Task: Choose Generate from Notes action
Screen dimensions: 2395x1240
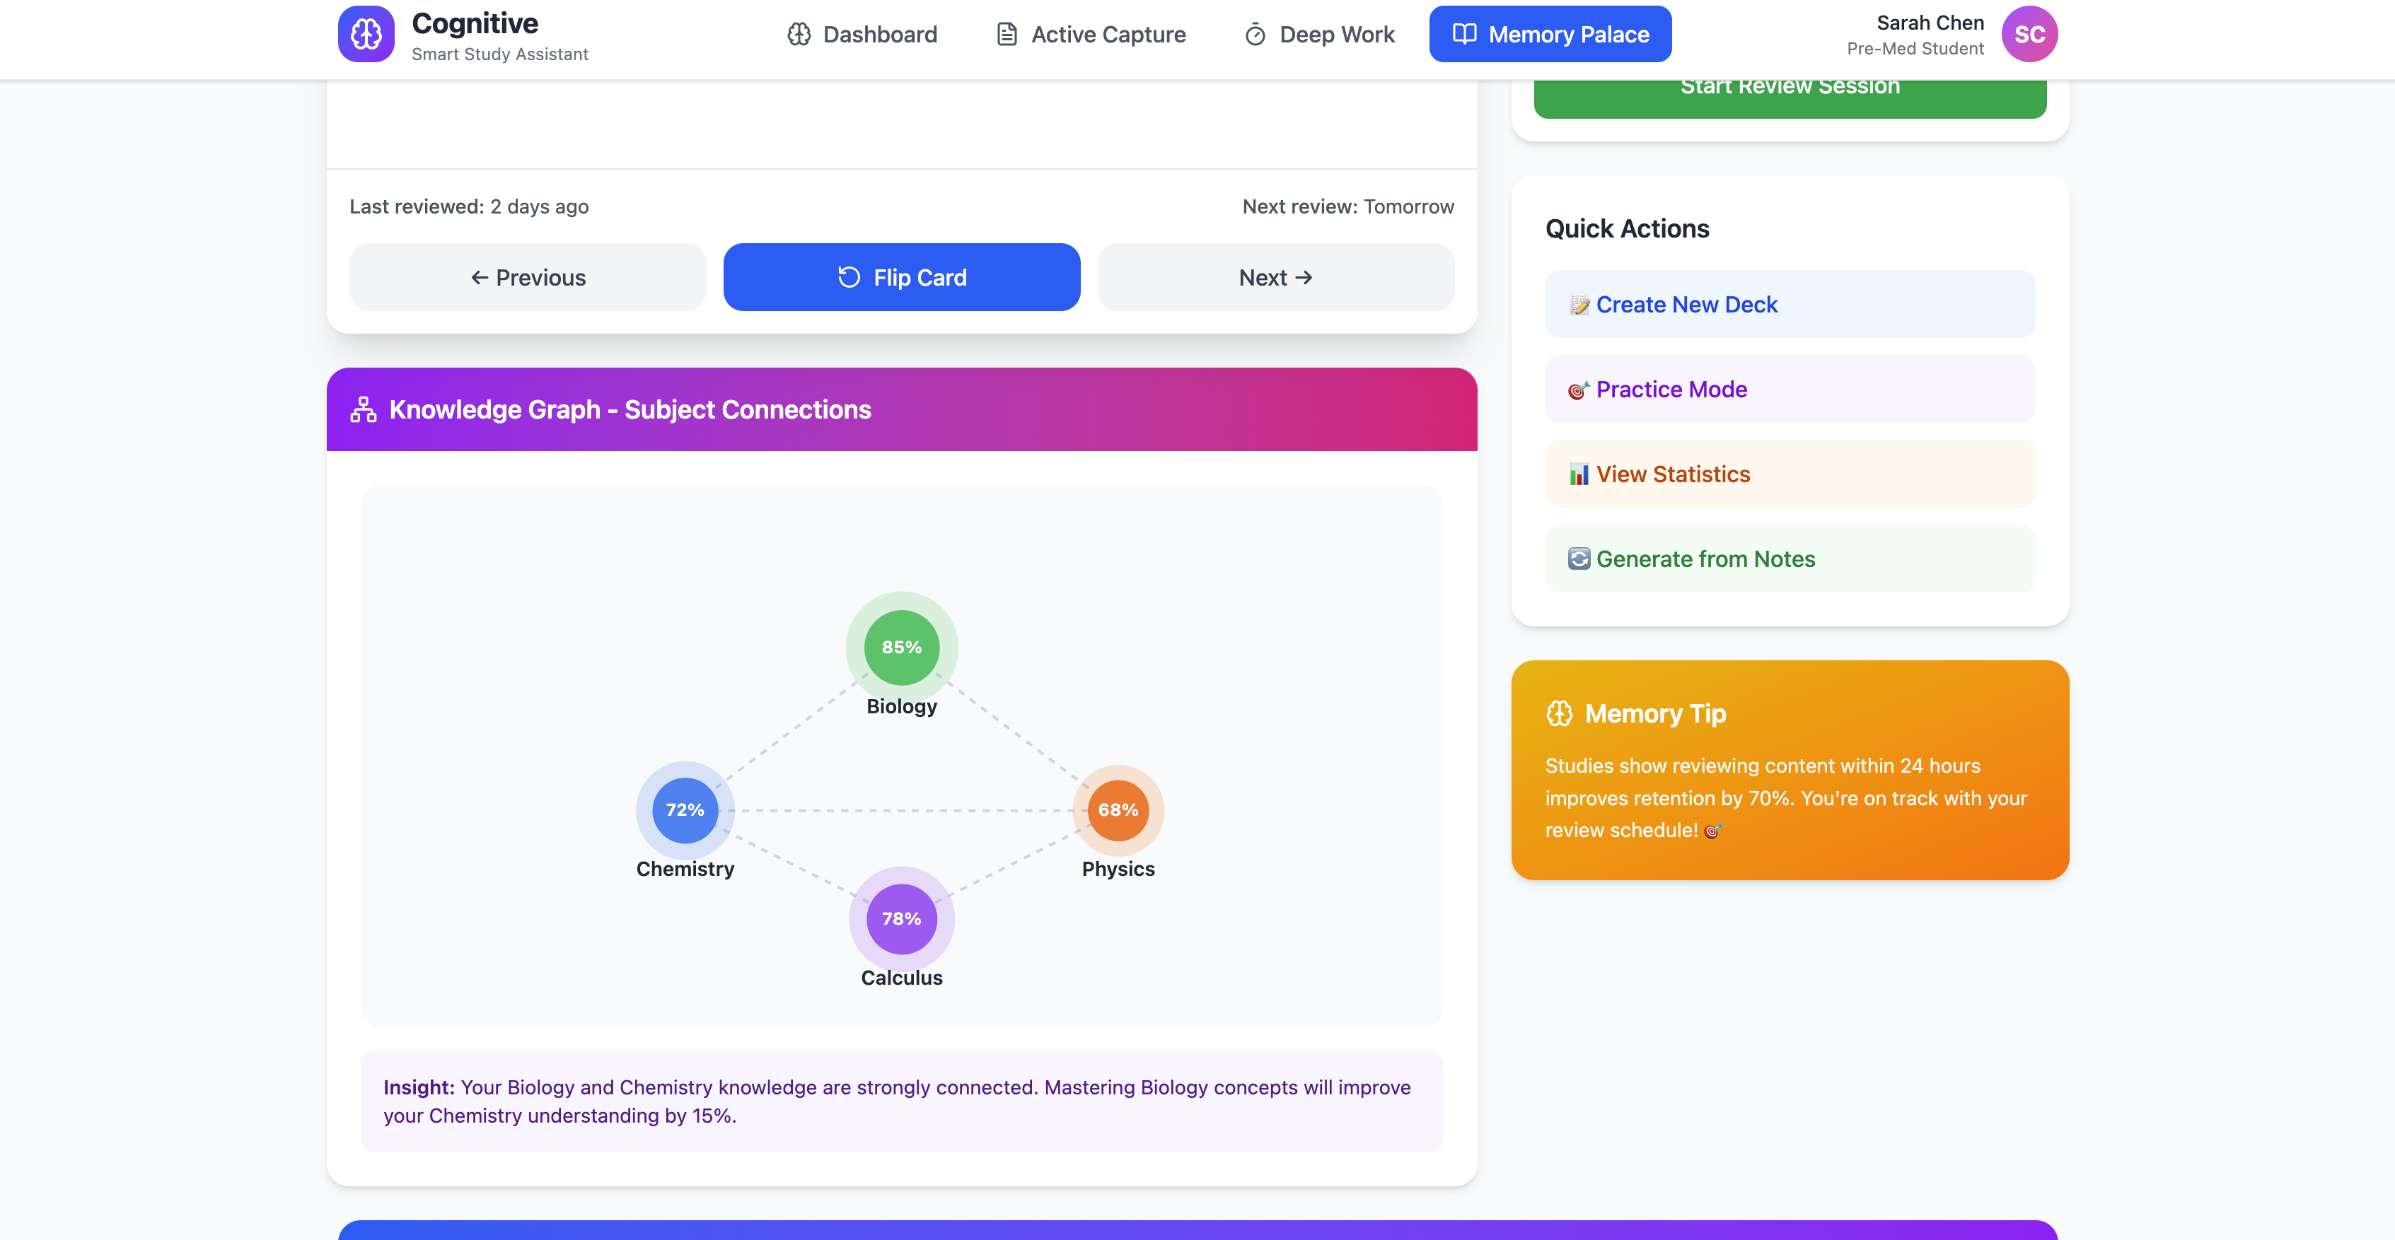Action: pos(1789,558)
